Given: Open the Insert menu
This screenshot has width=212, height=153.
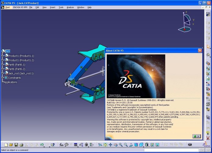Looking at the screenshot, I should coord(52,7).
